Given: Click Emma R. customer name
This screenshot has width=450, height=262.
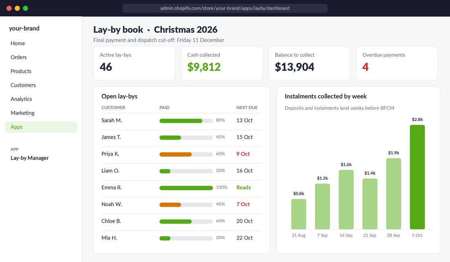Looking at the screenshot, I should 112,187.
